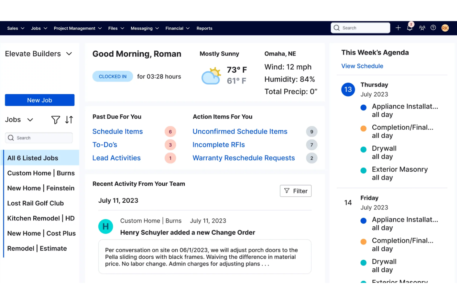Click Henry Schuyler's avatar in recent activity
Screen dimensions: 457x304
point(106,226)
